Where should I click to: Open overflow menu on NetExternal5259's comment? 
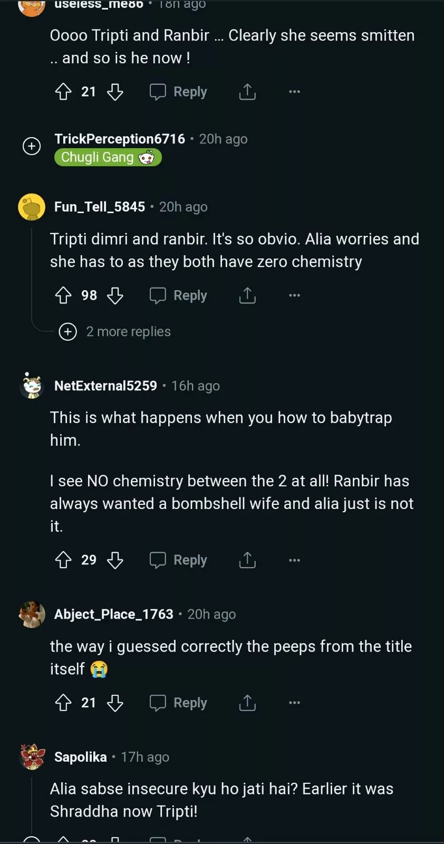click(294, 560)
